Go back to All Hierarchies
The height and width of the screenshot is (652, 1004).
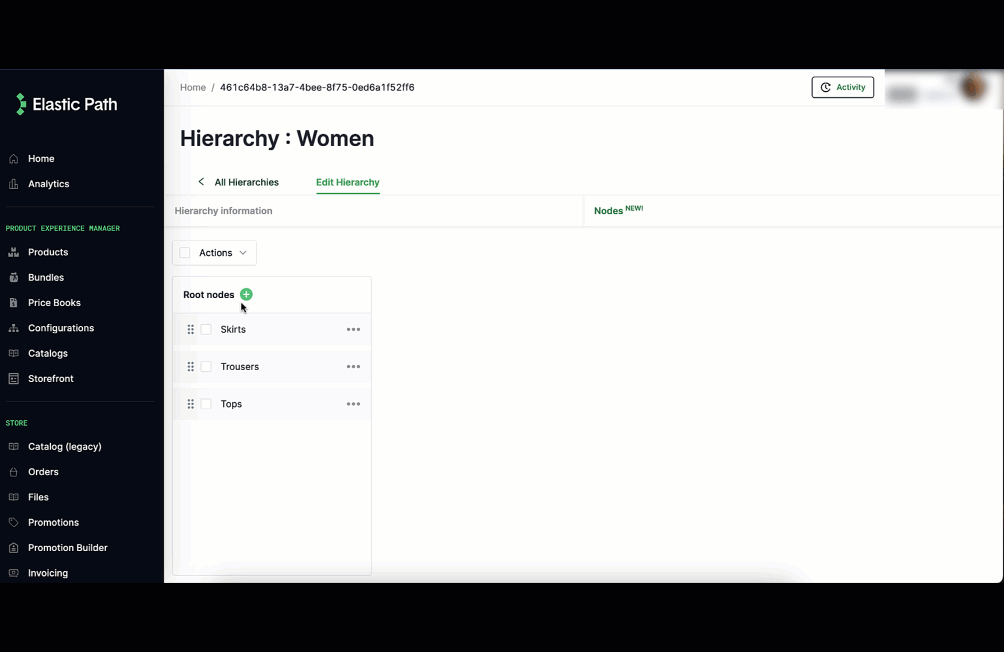pyautogui.click(x=246, y=182)
